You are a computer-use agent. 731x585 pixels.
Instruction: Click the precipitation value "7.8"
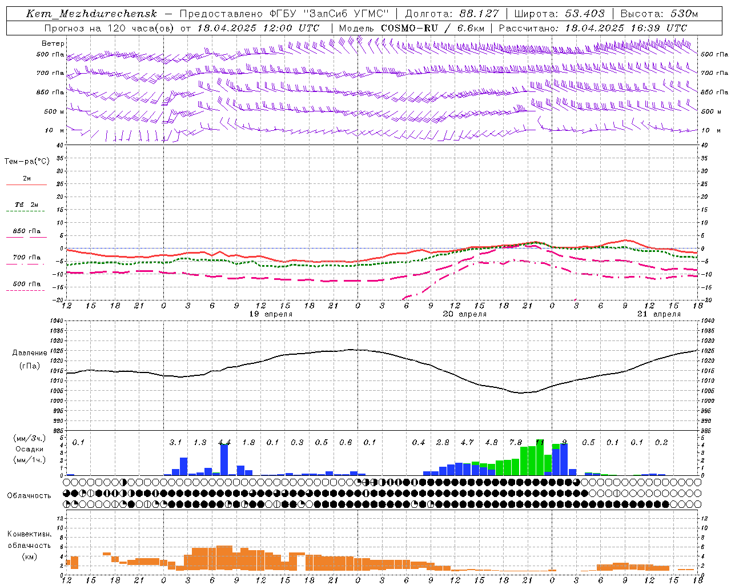coord(516,443)
